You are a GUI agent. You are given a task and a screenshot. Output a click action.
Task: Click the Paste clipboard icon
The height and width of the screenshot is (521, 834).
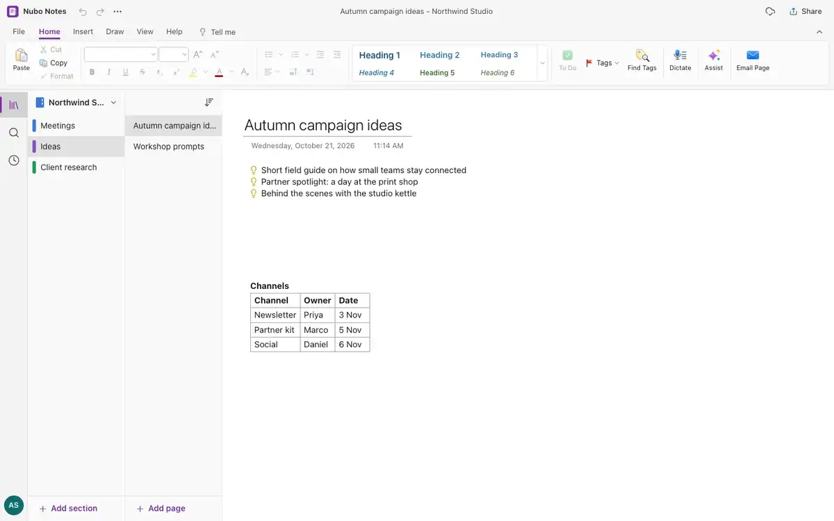point(22,55)
